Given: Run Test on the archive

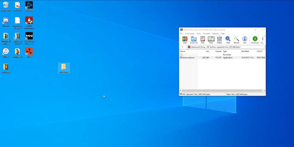Looking at the screenshot, I should [202, 40].
